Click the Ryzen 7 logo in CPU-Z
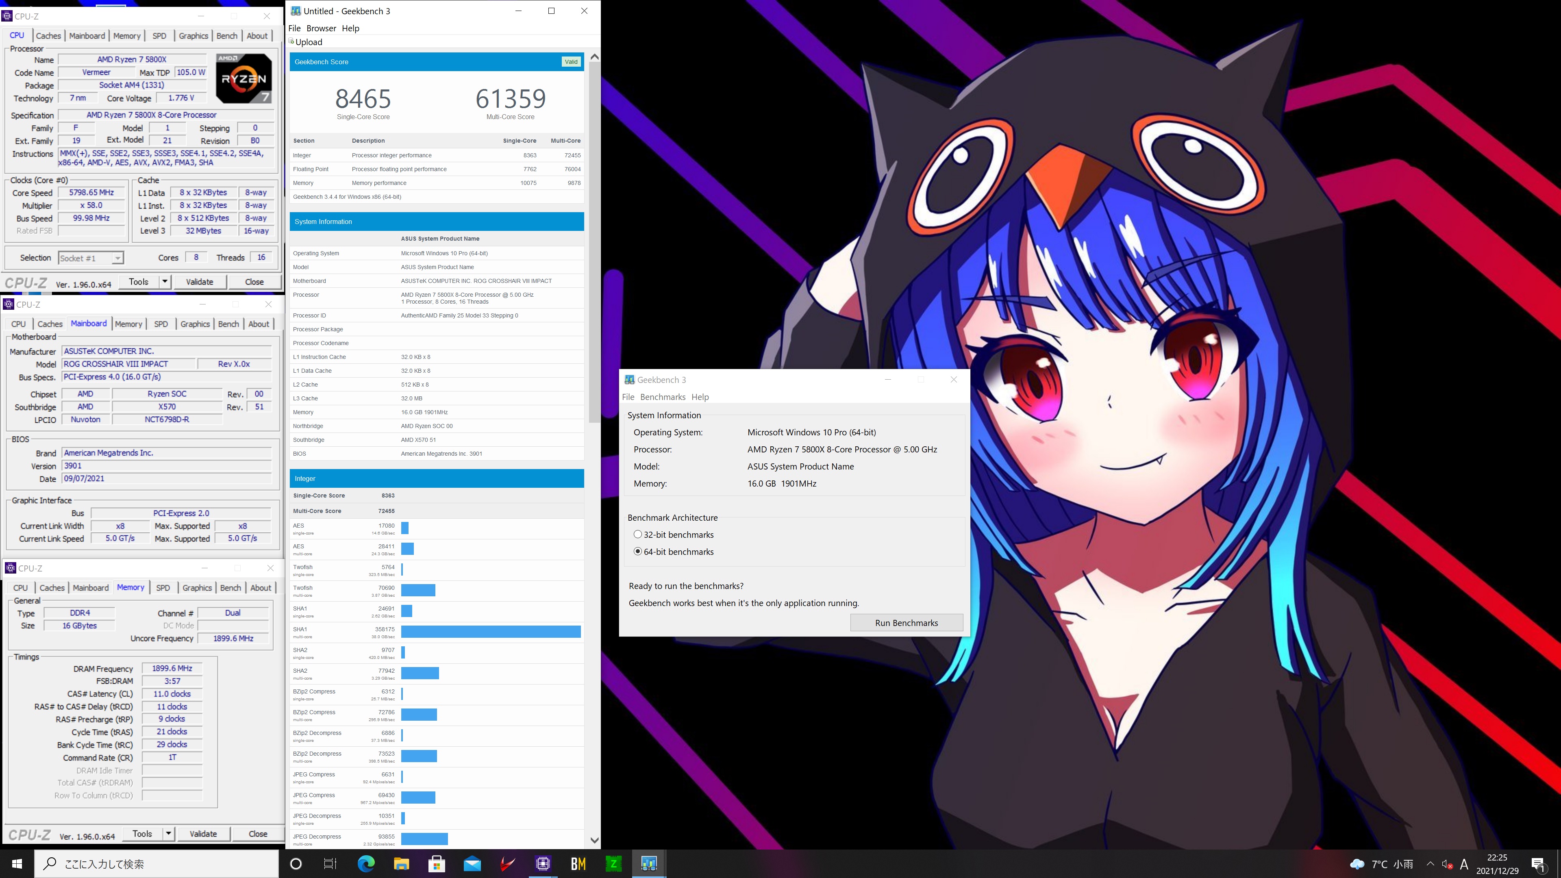Viewport: 1561px width, 878px height. [x=243, y=78]
